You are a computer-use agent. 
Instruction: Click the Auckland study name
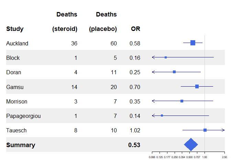coord(17,43)
